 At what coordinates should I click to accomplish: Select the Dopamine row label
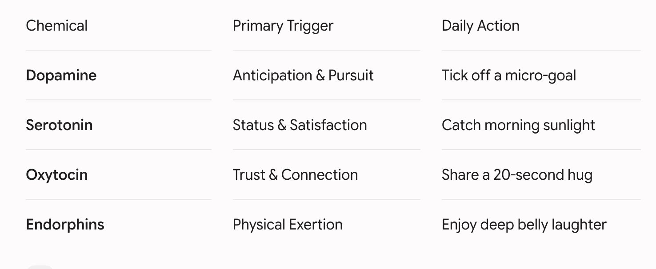point(61,75)
